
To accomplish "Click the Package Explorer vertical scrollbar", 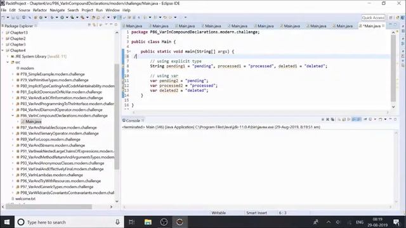I will coord(117,117).
